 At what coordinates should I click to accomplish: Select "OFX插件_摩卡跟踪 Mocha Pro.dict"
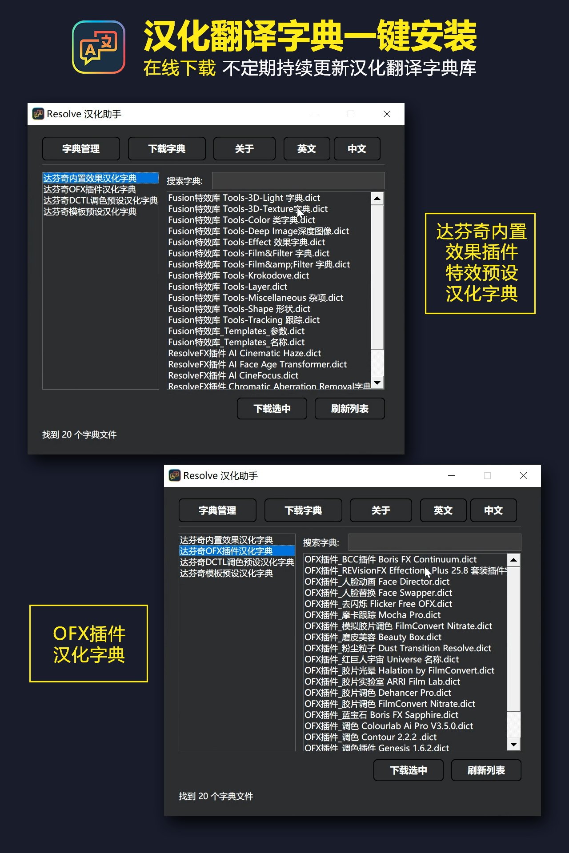(405, 615)
